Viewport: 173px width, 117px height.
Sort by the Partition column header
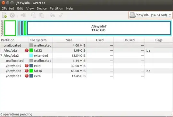pyautogui.click(x=14, y=40)
